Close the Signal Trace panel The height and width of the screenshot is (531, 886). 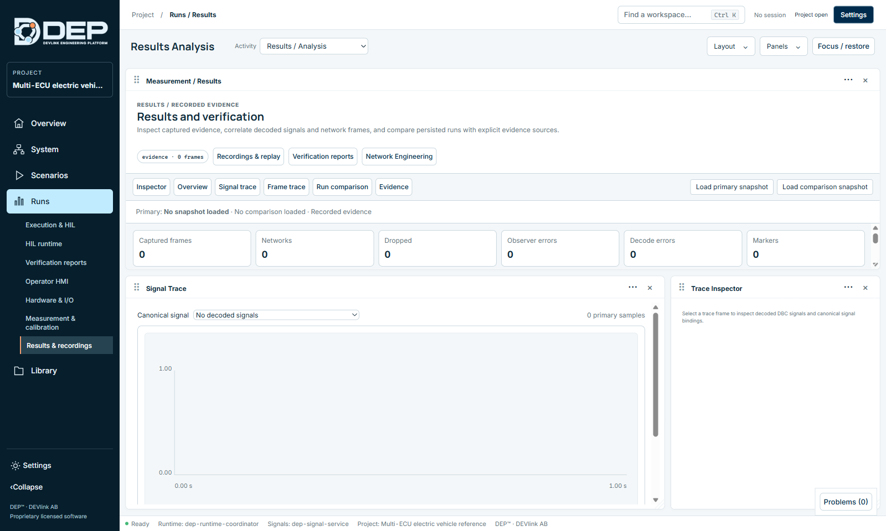click(x=650, y=288)
